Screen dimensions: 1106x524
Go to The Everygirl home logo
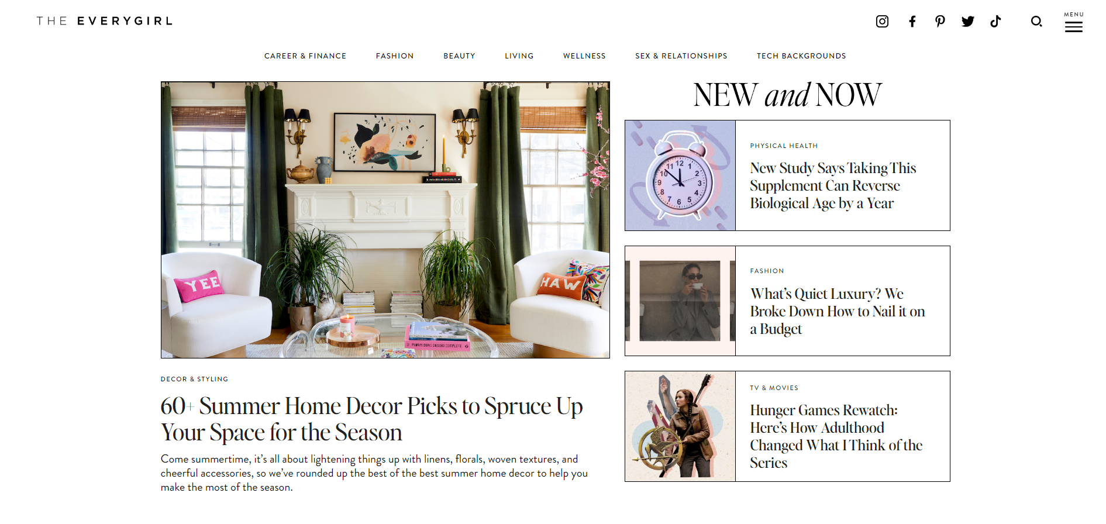105,21
